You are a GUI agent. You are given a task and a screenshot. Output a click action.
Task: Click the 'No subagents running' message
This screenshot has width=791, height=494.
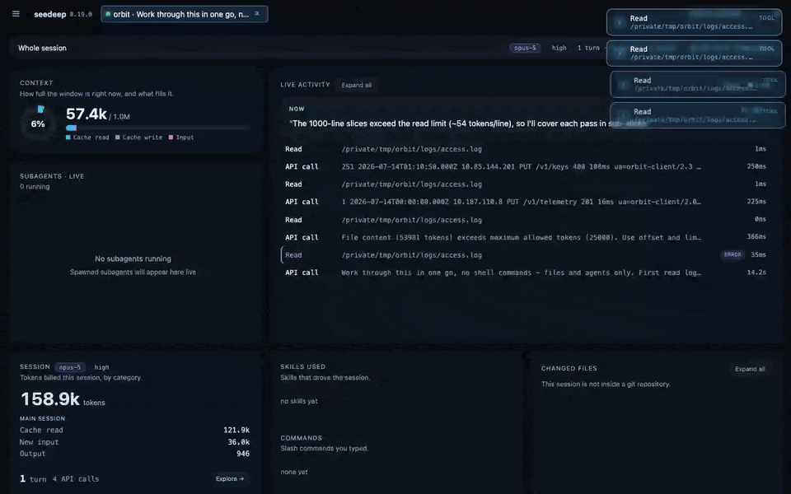(x=133, y=259)
